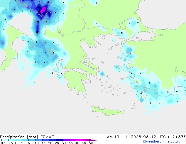Click the 'Precipitation [mm]' title text

(19, 137)
